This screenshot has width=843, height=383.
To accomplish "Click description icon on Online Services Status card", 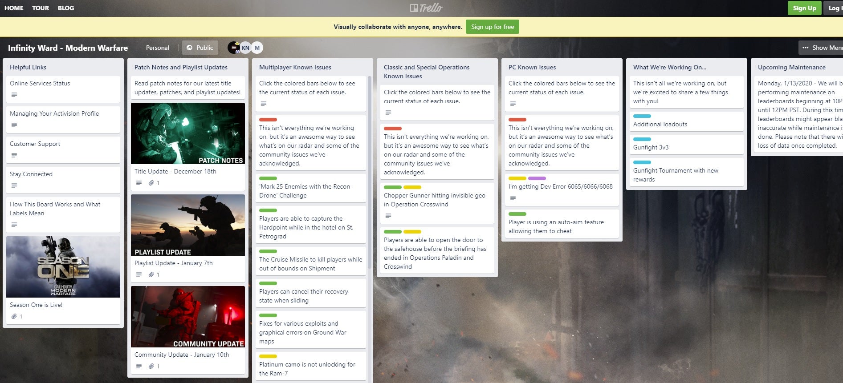I will click(14, 95).
